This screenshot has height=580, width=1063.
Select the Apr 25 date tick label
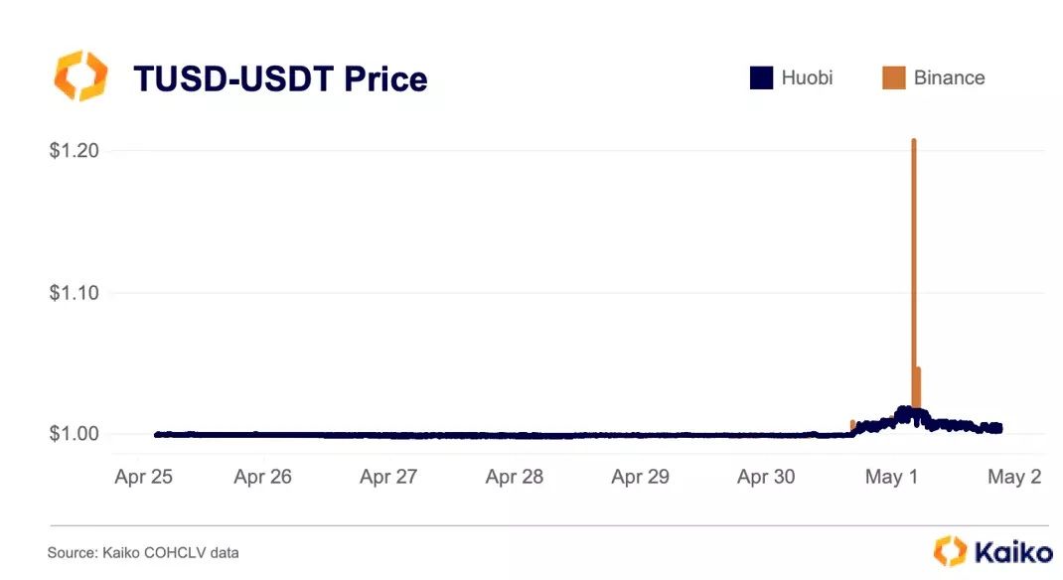point(144,477)
